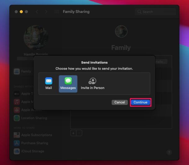Click the Family Sharing window title
Screen dimensions: 189x165
click(76, 12)
